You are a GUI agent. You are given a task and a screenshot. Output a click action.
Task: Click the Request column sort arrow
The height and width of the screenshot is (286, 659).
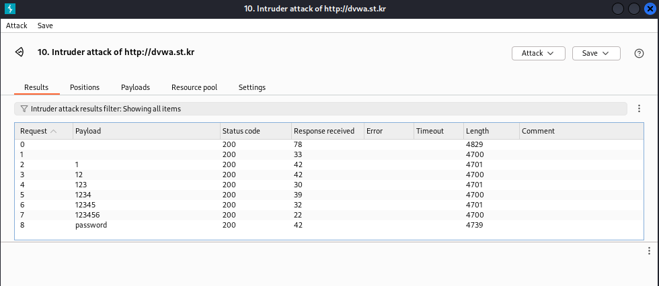[53, 132]
